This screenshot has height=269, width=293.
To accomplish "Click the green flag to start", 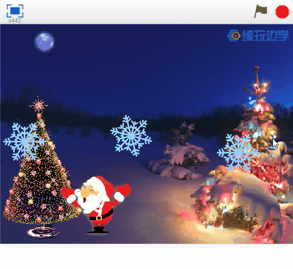I will tap(261, 11).
